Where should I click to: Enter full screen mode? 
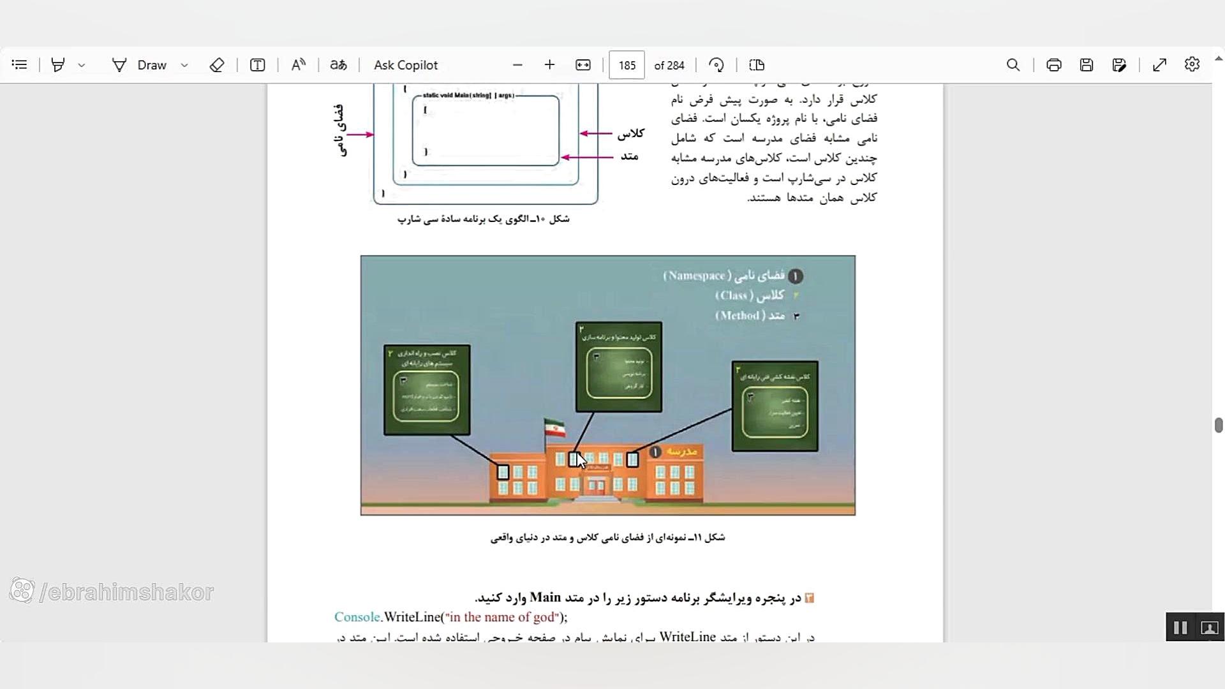1160,65
